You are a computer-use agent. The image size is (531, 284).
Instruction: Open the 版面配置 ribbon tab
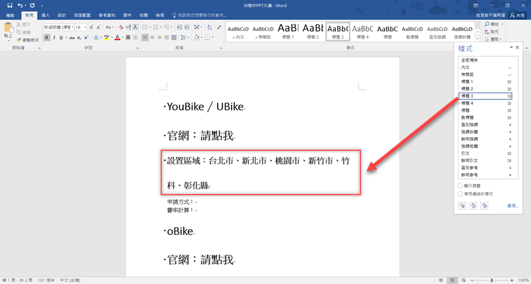click(83, 14)
